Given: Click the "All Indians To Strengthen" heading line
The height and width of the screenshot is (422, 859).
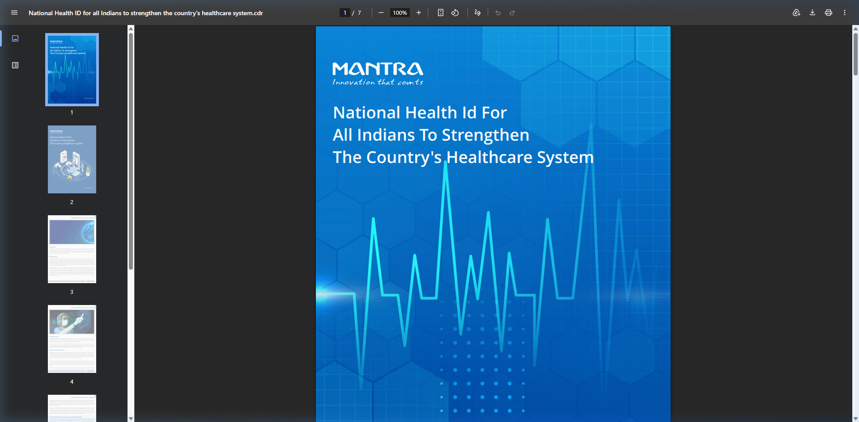Looking at the screenshot, I should [431, 135].
